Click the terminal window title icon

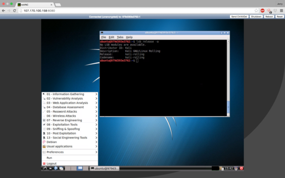tap(102, 33)
